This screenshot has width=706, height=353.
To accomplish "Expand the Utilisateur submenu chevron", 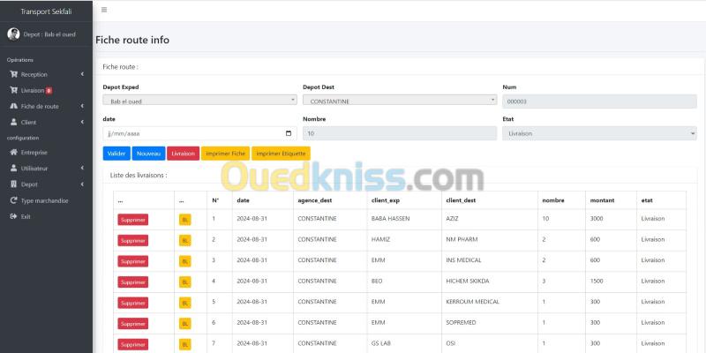I will tap(82, 168).
